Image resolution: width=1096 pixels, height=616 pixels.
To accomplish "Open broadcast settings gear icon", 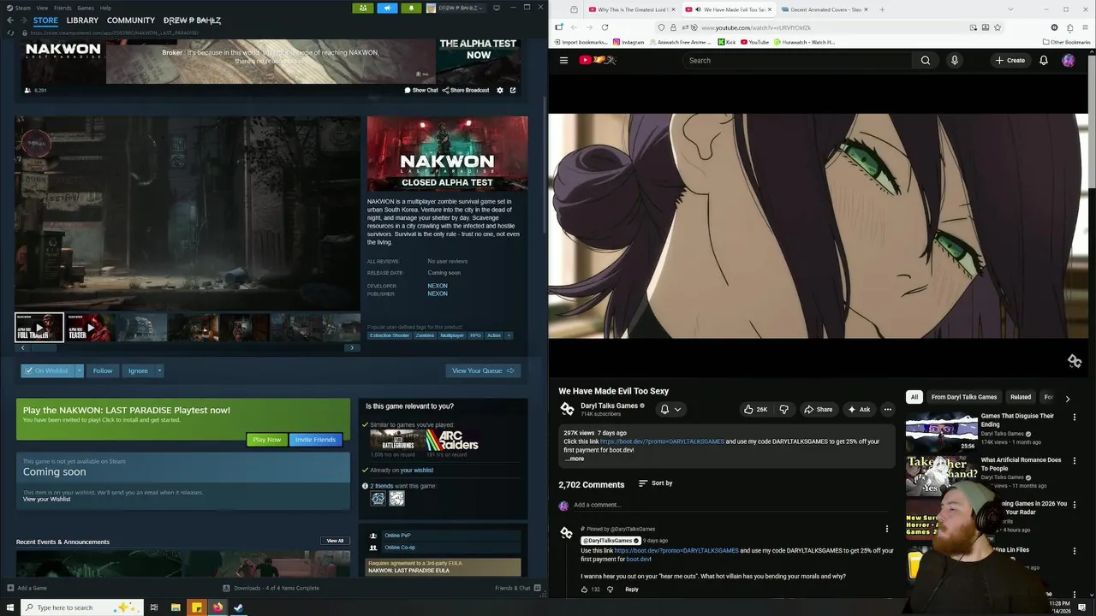I will click(500, 90).
